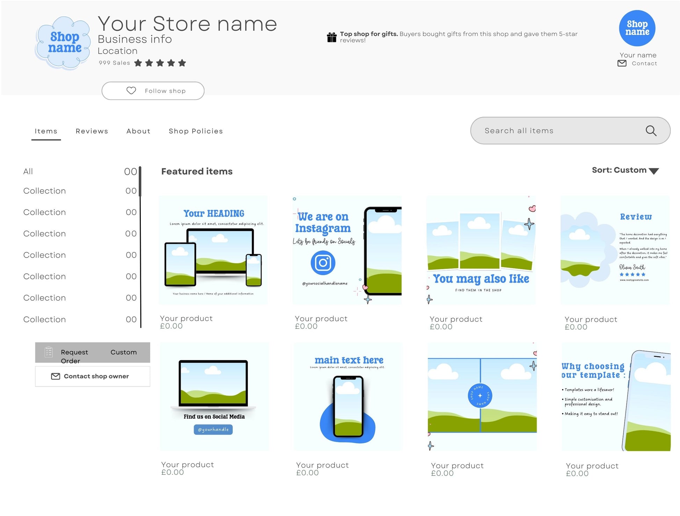Click the envelope icon in Contact shop owner
Image resolution: width=680 pixels, height=516 pixels.
(x=56, y=376)
